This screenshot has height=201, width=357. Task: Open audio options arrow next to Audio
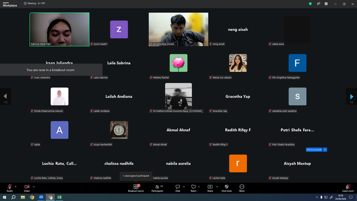tap(16, 186)
